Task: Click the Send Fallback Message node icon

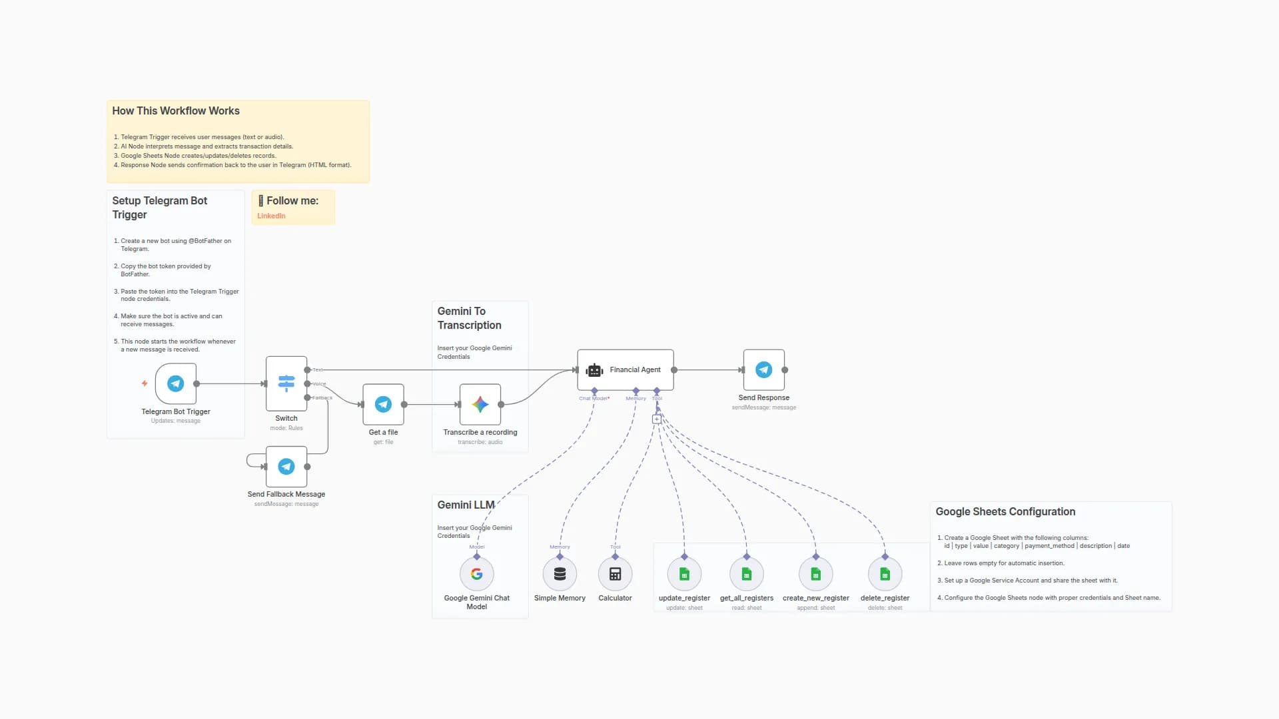Action: click(x=286, y=466)
